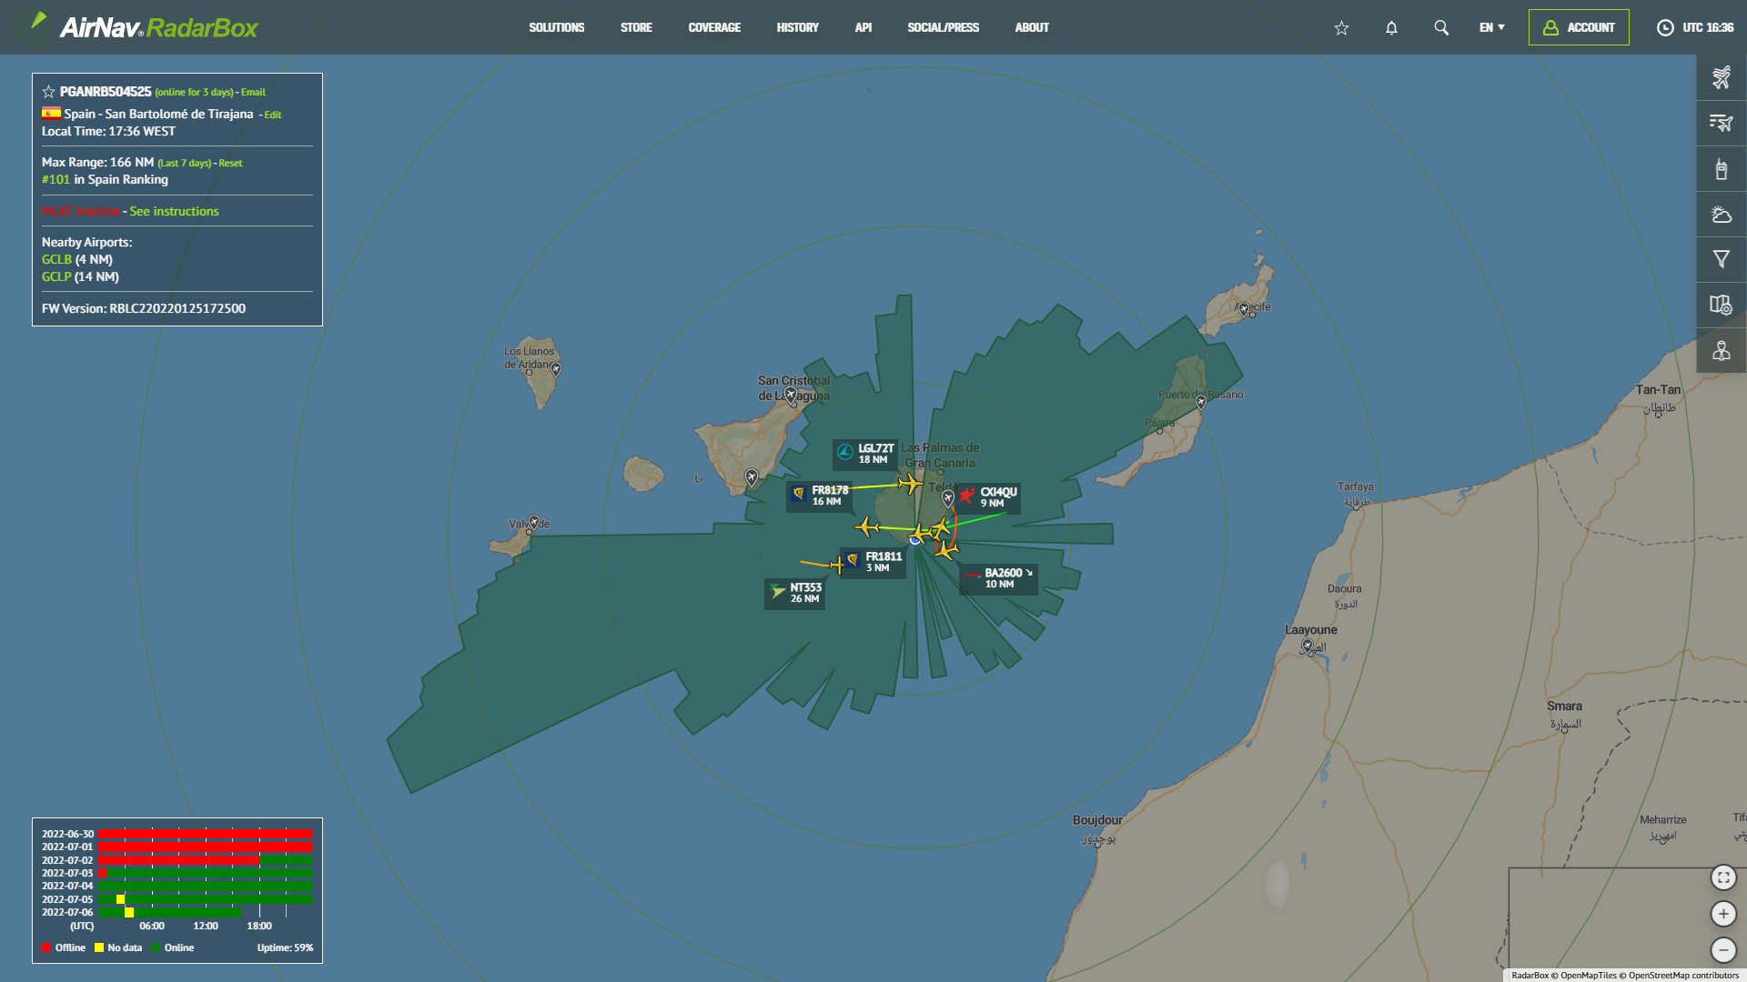Image resolution: width=1747 pixels, height=982 pixels.
Task: Click the Reset max range link
Action: click(x=230, y=164)
